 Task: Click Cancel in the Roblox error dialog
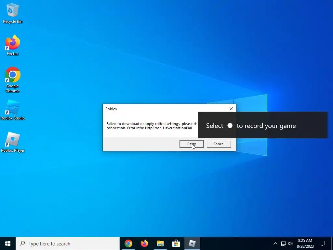click(x=219, y=144)
